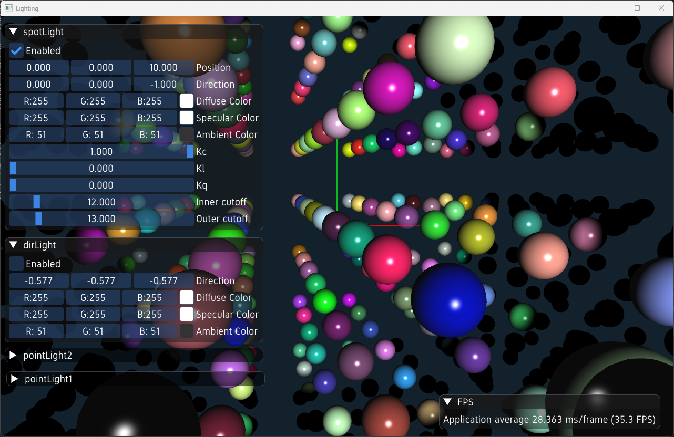Open dirLight Specular Color swatch picker
This screenshot has width=674, height=437.
click(x=187, y=315)
